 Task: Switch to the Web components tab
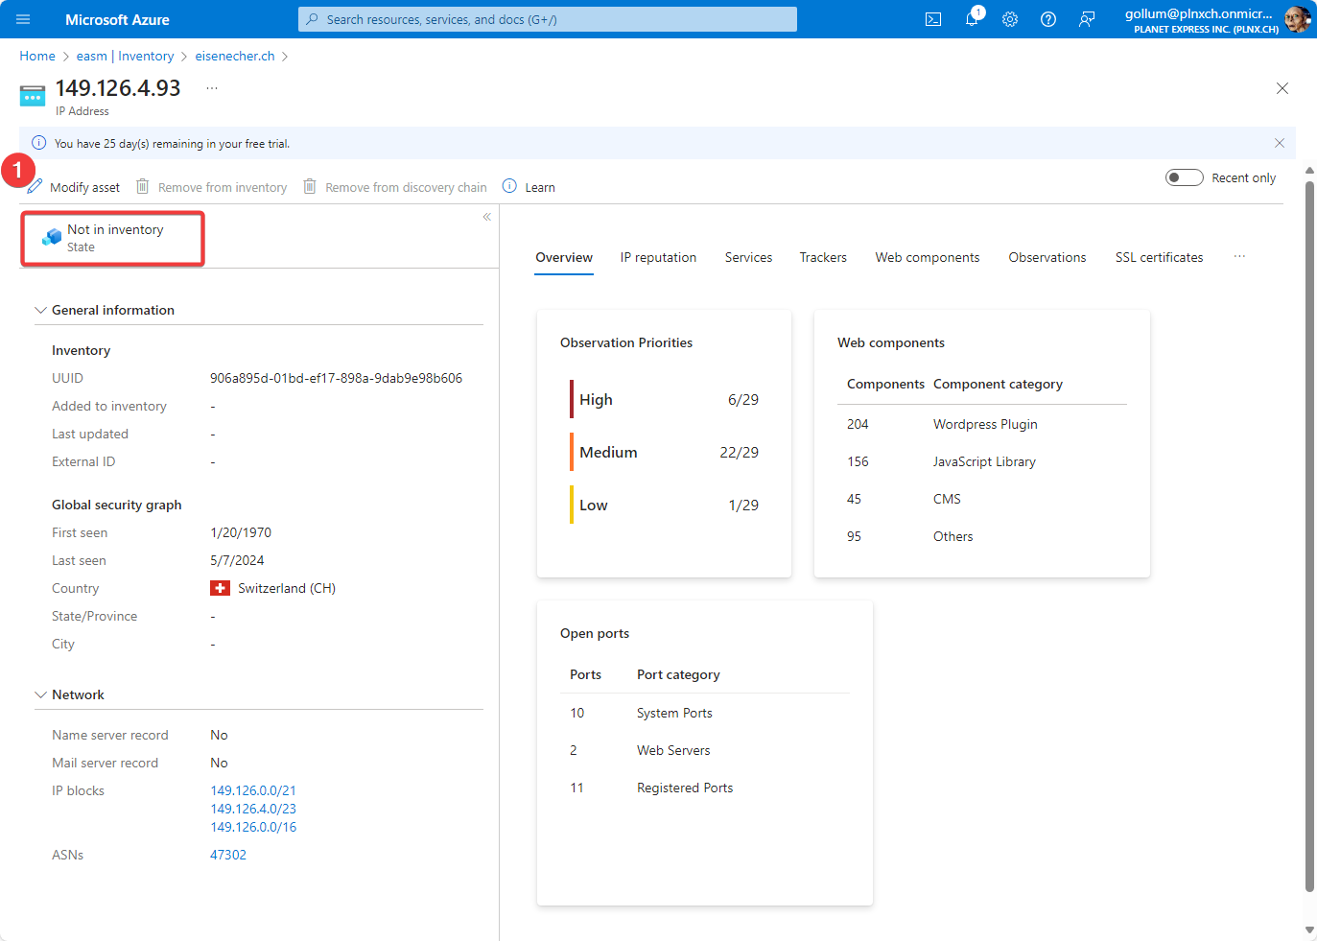[x=927, y=257]
